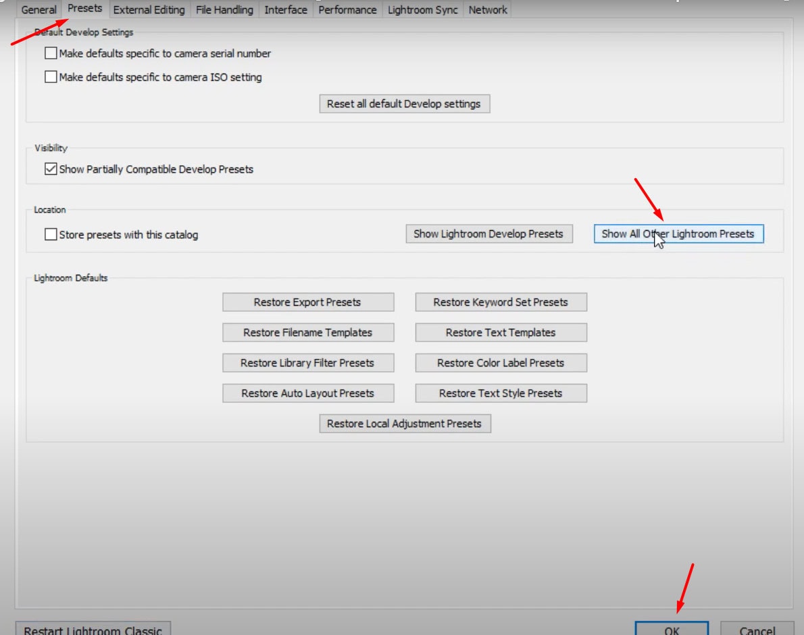The width and height of the screenshot is (804, 635).
Task: Dismiss the dialog with Cancel
Action: tap(757, 629)
